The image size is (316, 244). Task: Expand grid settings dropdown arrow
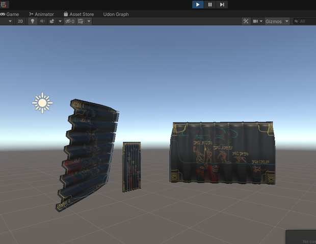pyautogui.click(x=89, y=21)
